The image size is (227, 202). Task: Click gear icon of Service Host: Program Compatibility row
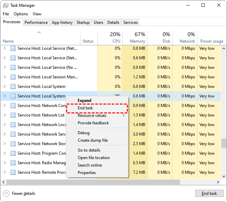coord(13,153)
